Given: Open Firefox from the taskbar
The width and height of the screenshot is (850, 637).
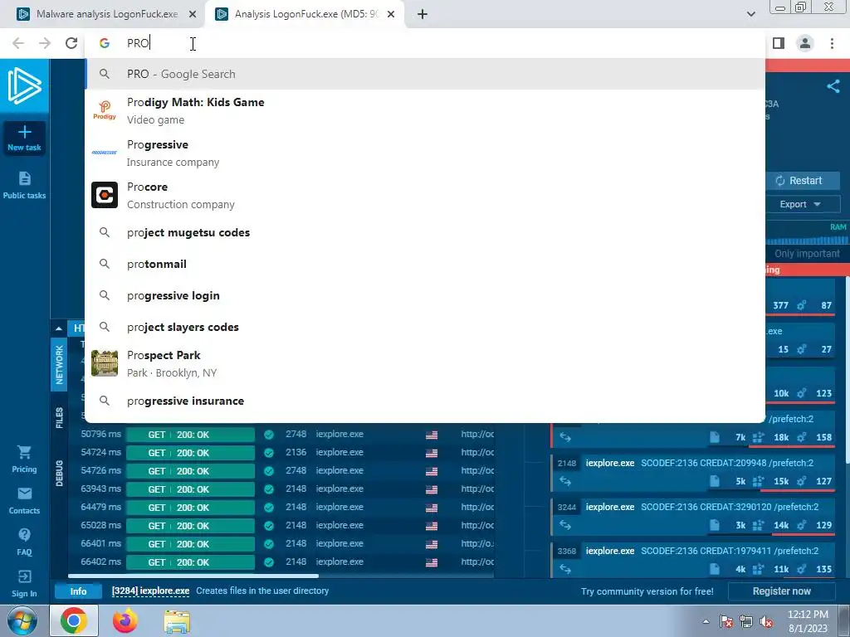Looking at the screenshot, I should [125, 620].
